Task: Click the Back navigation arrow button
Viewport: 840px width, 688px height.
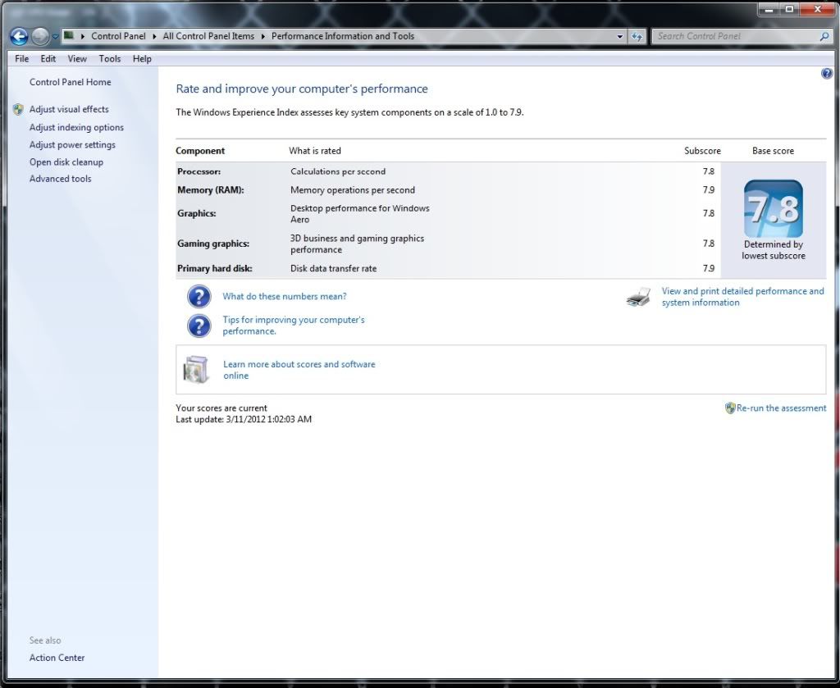Action: [19, 36]
